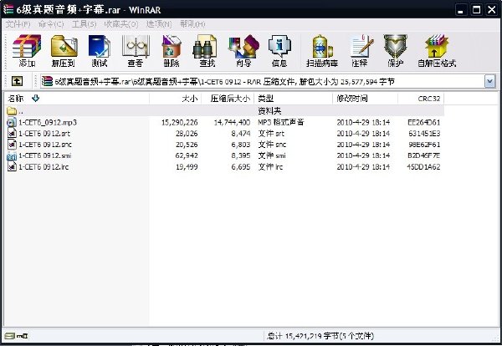This screenshot has height=346, width=502.
Task: Open the address bar dropdown arrow
Action: [489, 82]
